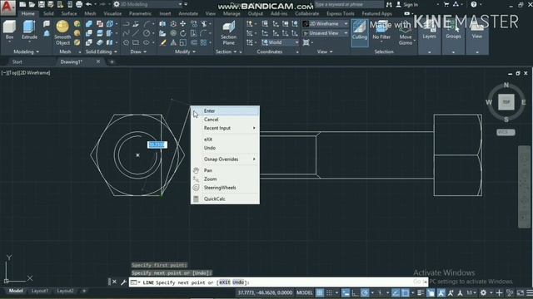Toggle ortho mode in status bar

coord(355,292)
